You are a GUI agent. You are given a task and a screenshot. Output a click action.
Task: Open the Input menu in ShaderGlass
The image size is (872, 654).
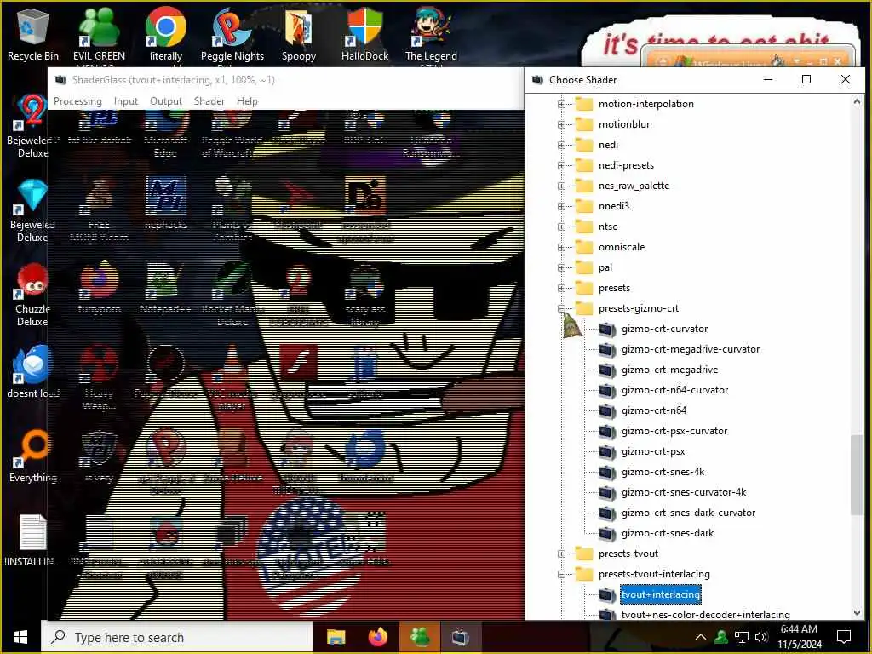pos(126,101)
